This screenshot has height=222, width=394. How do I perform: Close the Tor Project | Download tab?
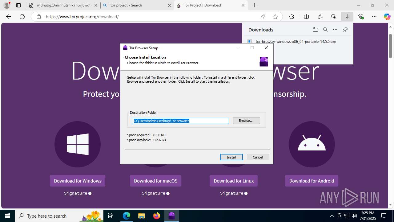pyautogui.click(x=243, y=5)
